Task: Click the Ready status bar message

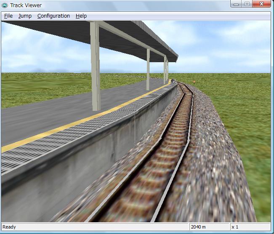Action: (x=9, y=227)
